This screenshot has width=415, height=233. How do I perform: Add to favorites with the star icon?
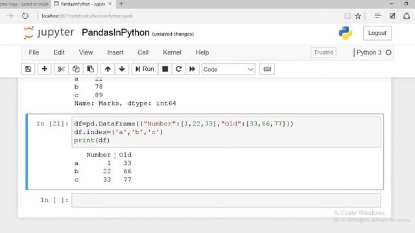(358, 16)
